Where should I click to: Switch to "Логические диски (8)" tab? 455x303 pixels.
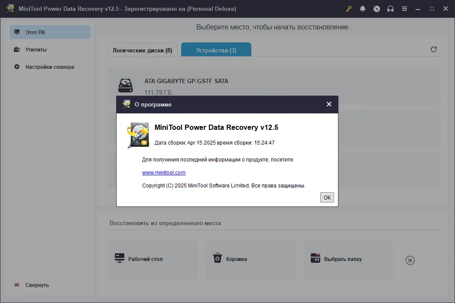tap(142, 50)
